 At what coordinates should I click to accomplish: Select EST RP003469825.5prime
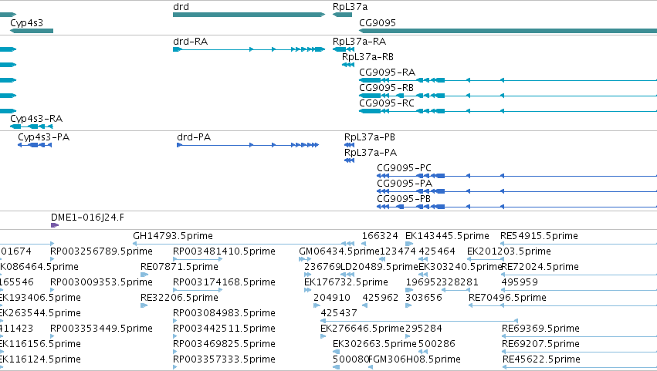tap(175, 352)
